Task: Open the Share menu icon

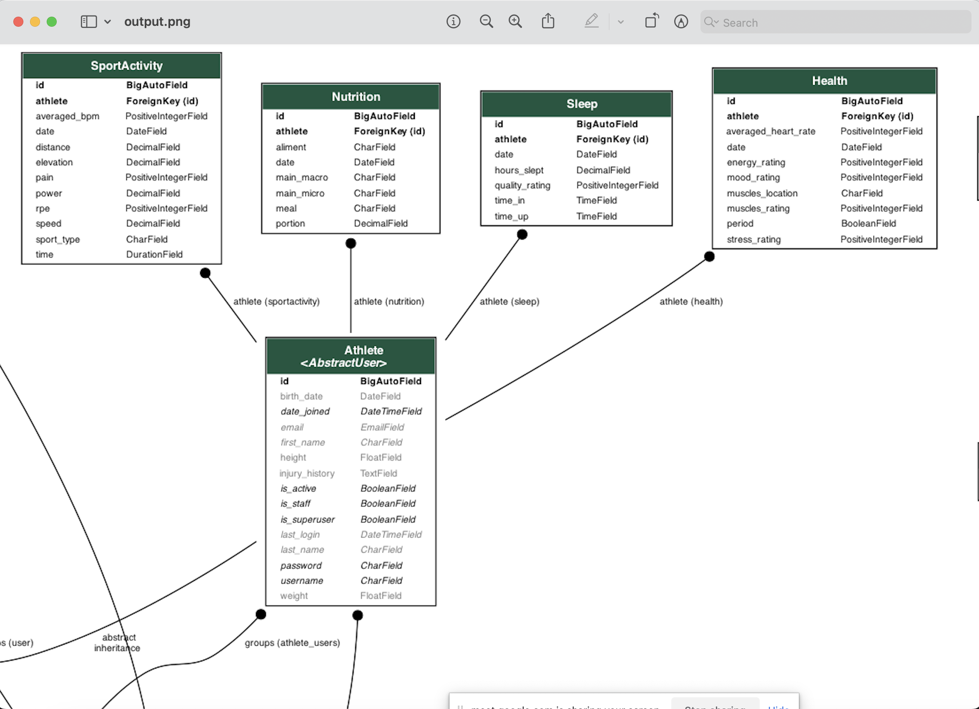Action: pos(548,21)
